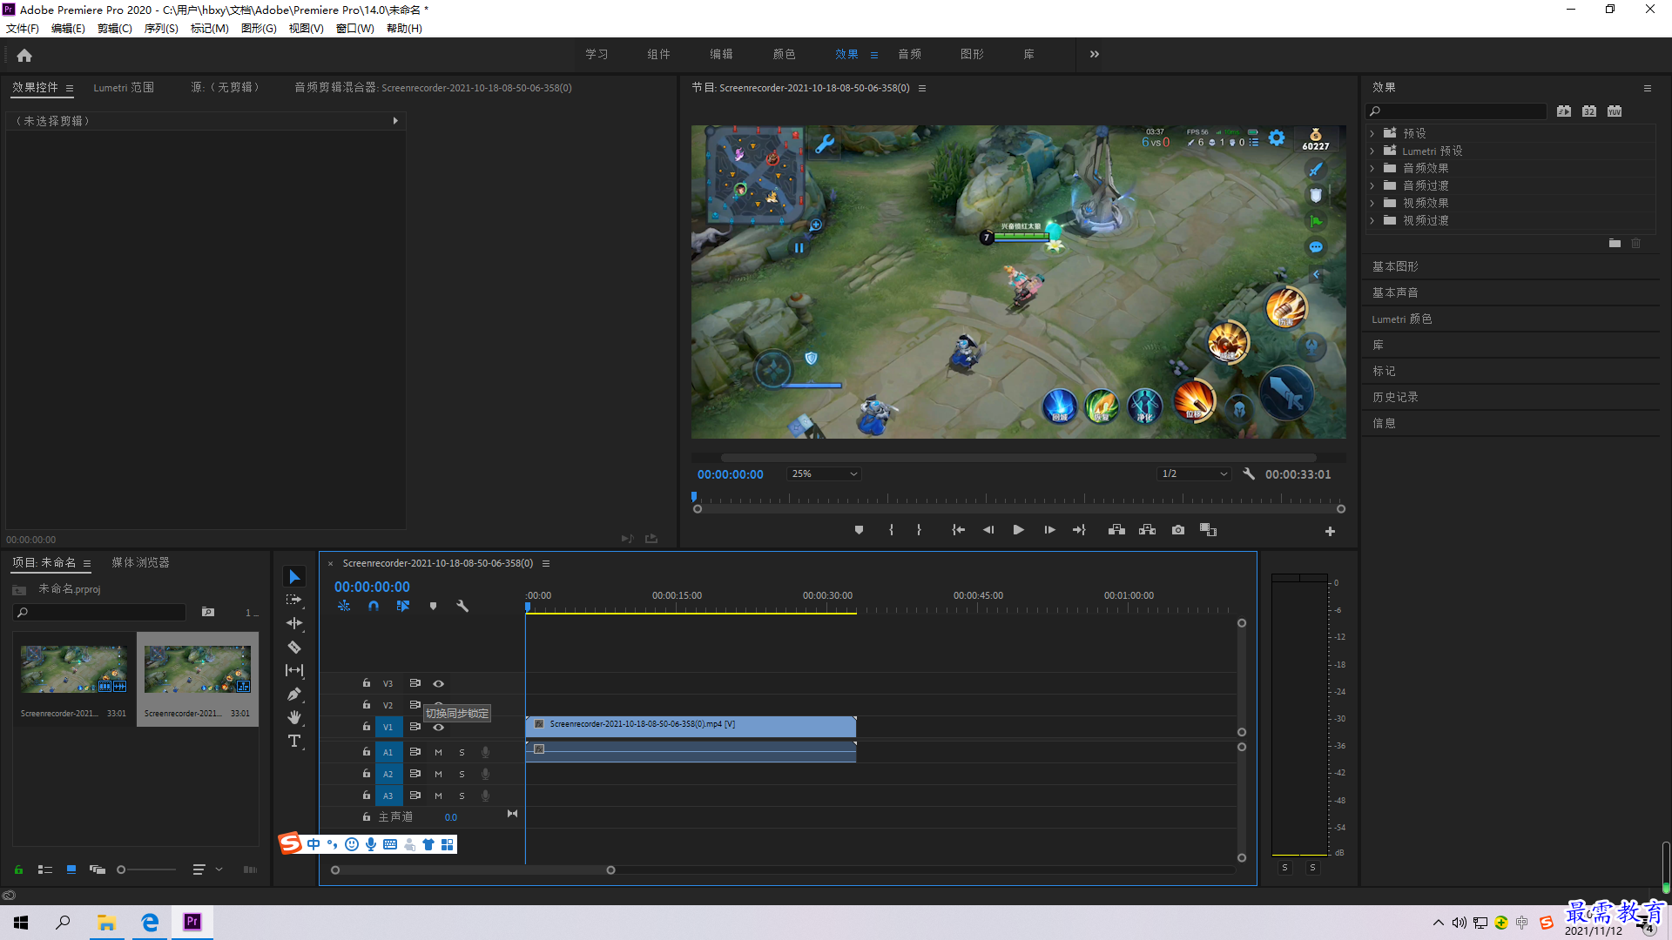Toggle V1 track output eye
Image resolution: width=1672 pixels, height=940 pixels.
click(x=439, y=727)
